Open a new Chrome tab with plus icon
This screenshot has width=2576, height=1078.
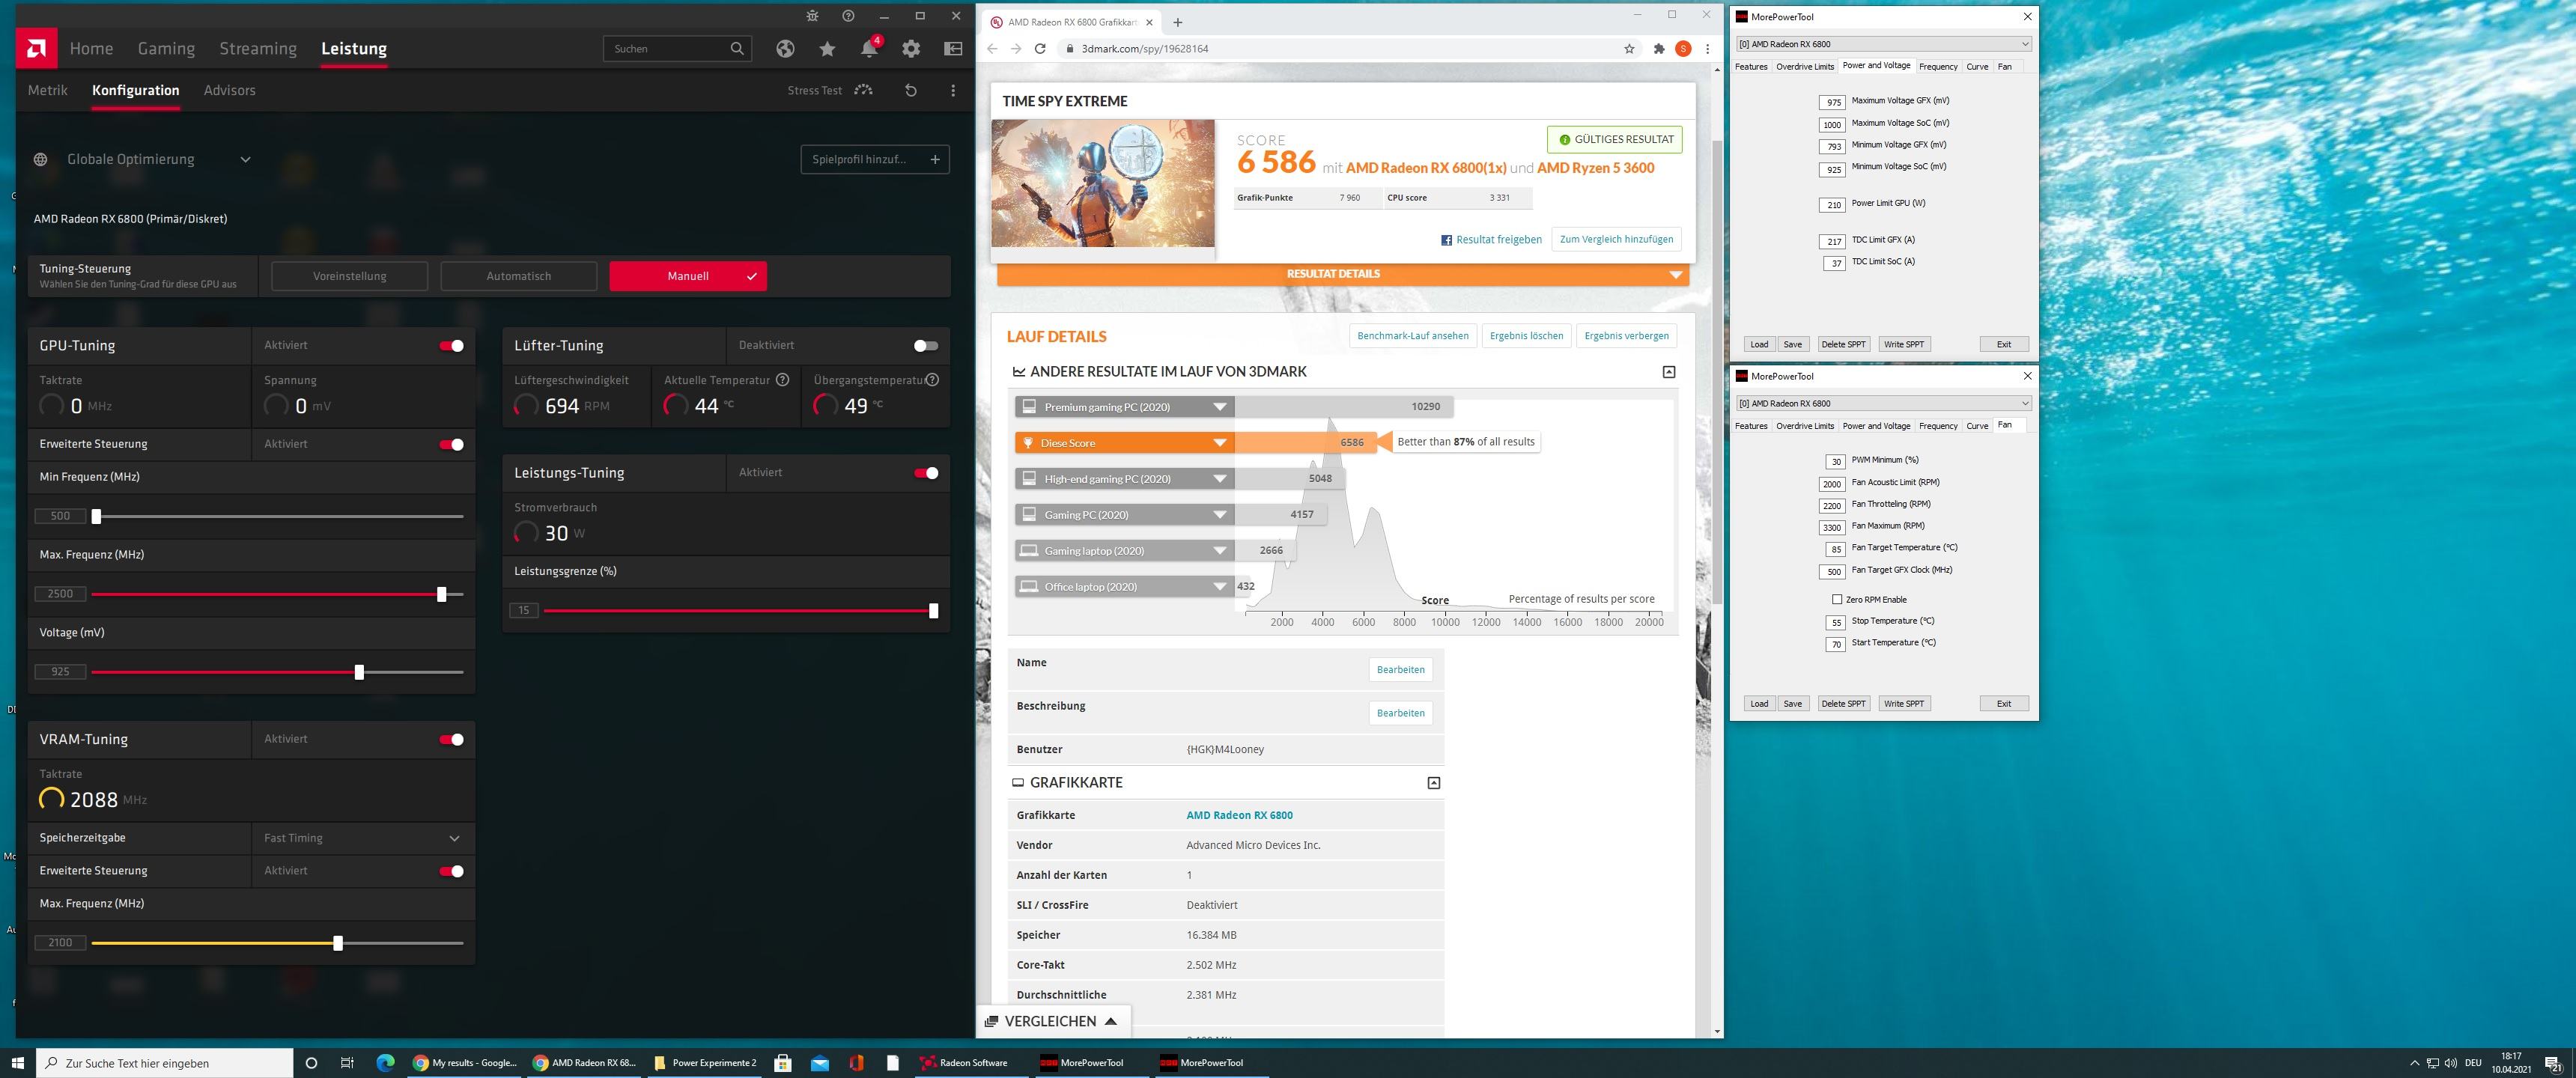1177,22
